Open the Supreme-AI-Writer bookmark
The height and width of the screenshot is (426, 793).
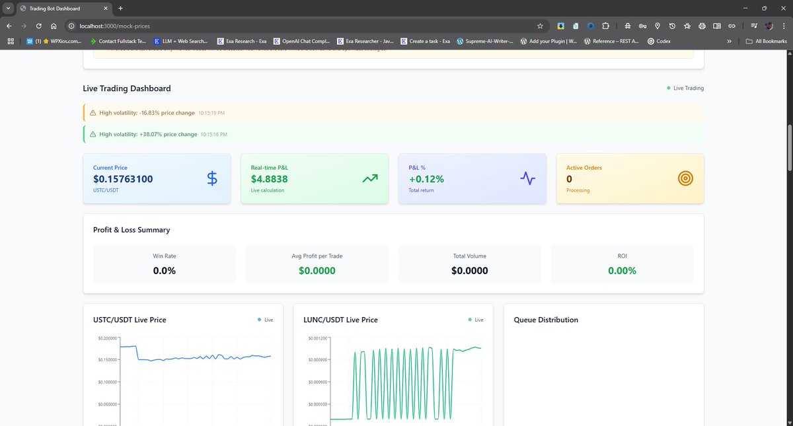click(485, 41)
